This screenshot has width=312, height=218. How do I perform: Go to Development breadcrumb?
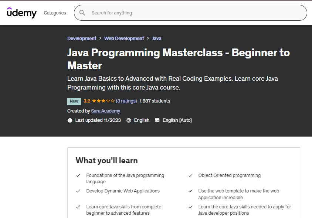[x=82, y=38]
